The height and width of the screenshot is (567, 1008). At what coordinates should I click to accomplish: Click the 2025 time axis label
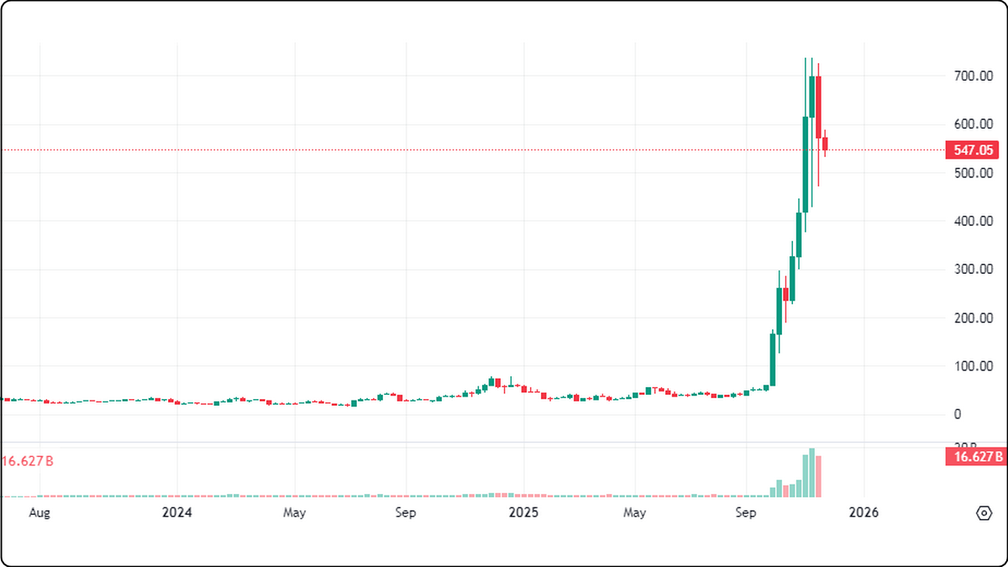(x=525, y=512)
